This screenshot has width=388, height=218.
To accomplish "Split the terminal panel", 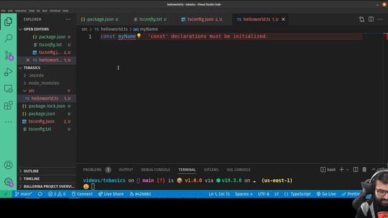I will pyautogui.click(x=356, y=170).
